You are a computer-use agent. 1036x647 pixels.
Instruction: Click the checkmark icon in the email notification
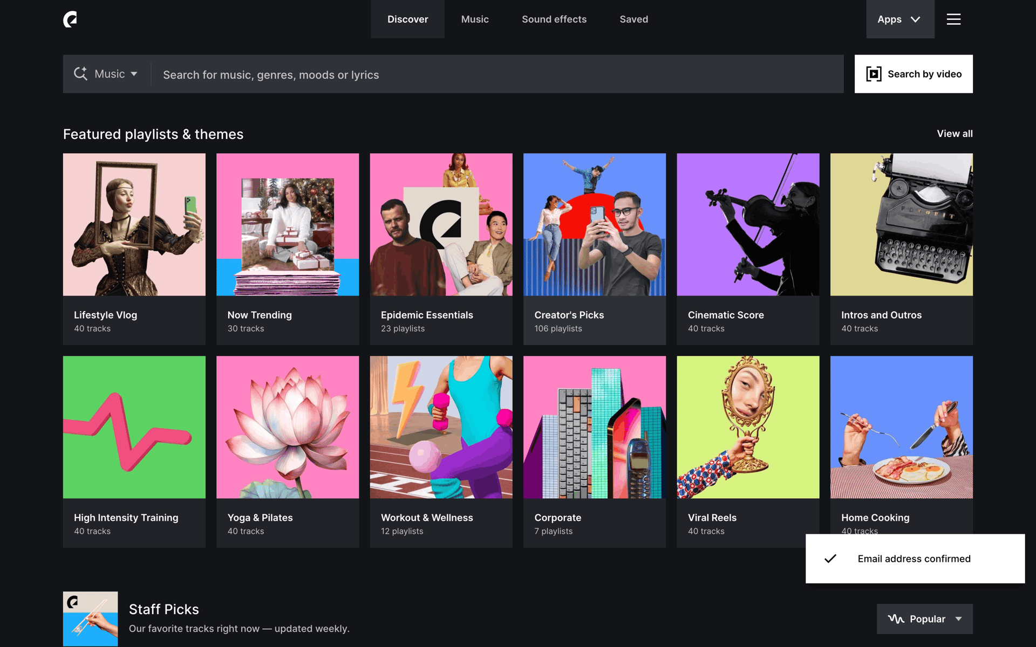tap(830, 559)
